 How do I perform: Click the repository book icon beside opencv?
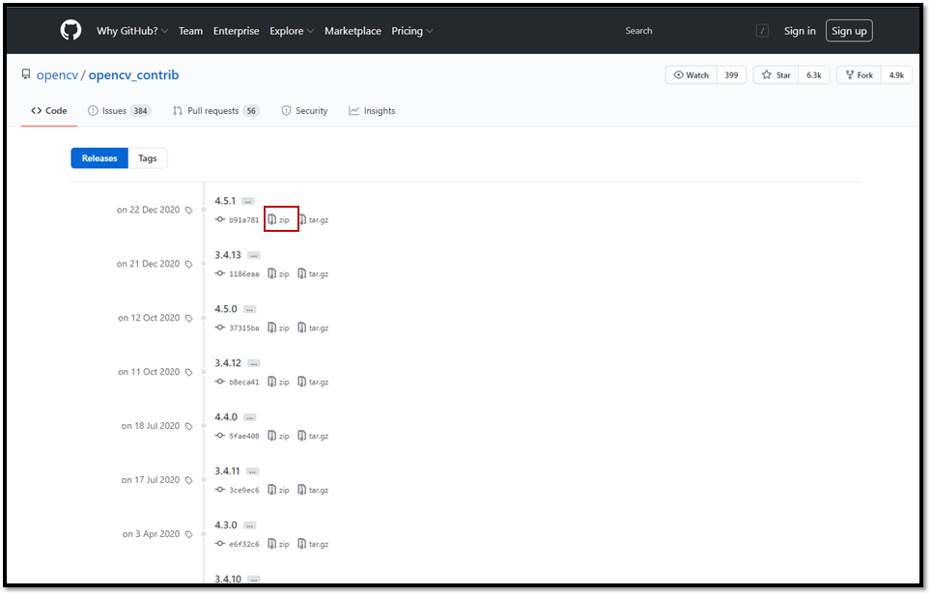coord(25,74)
